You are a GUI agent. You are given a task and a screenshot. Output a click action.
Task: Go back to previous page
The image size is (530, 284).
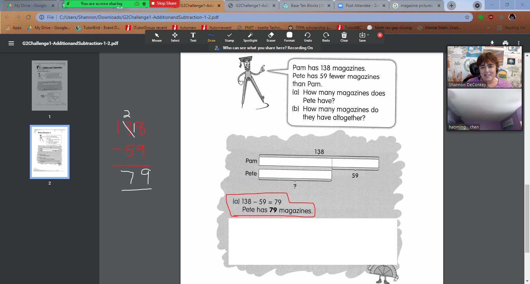(7, 17)
